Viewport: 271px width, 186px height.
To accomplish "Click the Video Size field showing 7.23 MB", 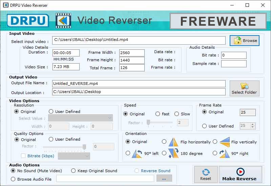I will 66,67.
